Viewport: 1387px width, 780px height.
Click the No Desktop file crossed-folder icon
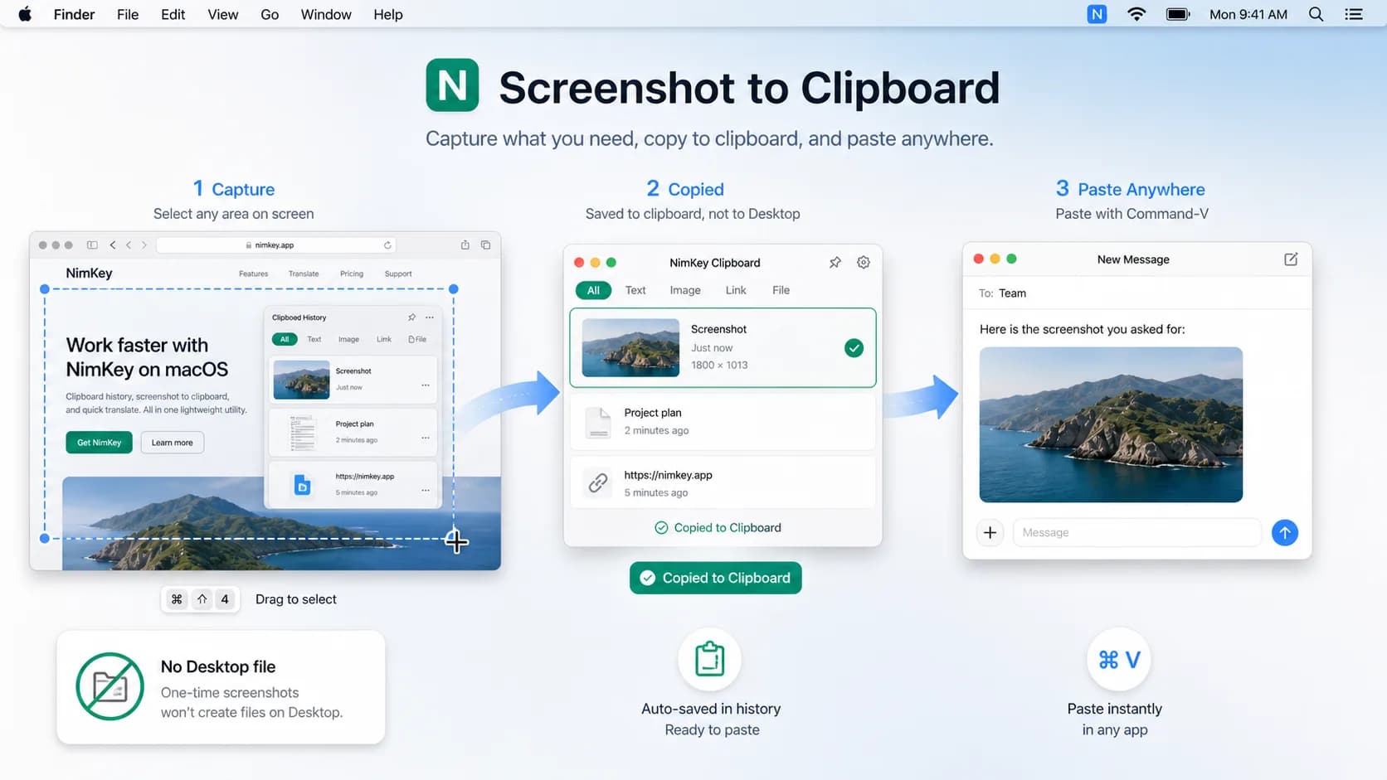(109, 686)
